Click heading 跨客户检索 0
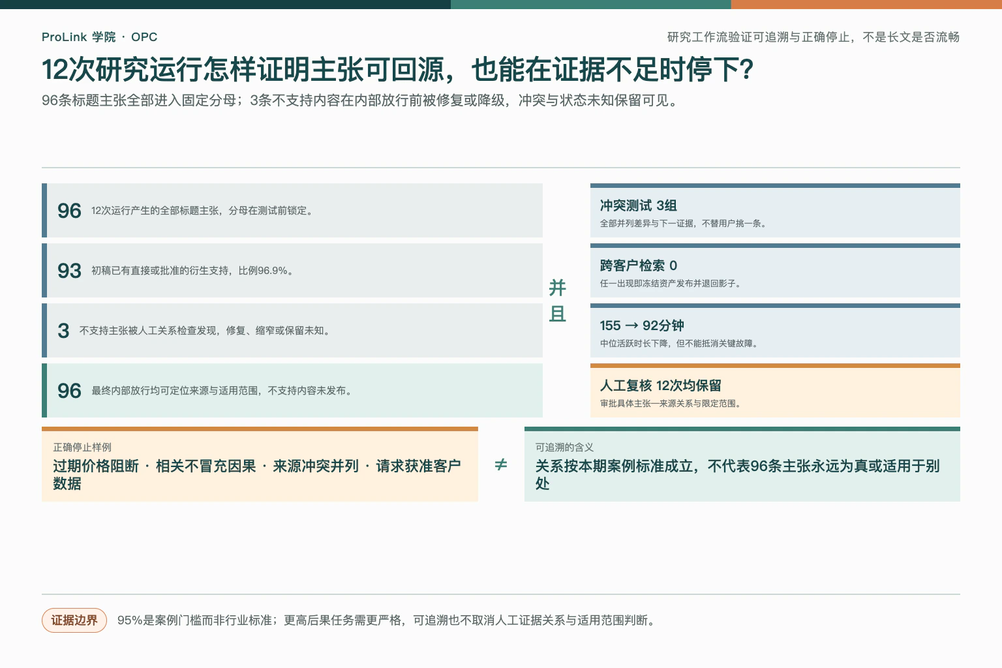Image resolution: width=1002 pixels, height=668 pixels. [x=638, y=266]
